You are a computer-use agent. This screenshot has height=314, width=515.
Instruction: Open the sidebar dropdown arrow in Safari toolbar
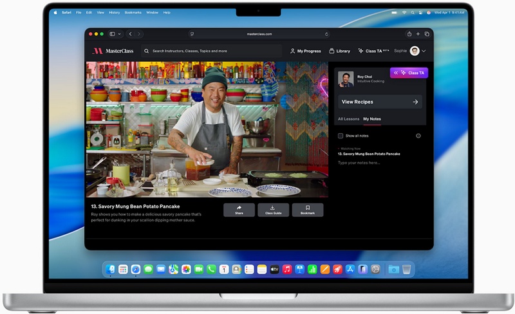(x=120, y=34)
